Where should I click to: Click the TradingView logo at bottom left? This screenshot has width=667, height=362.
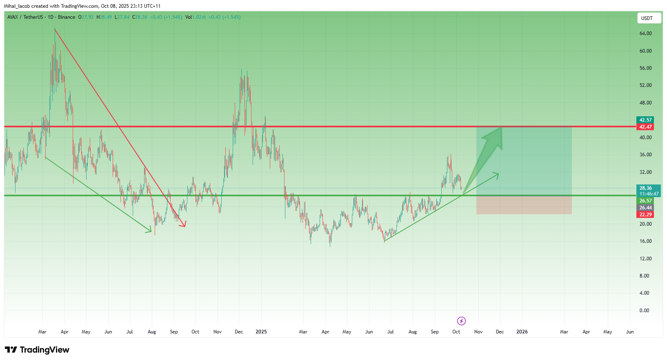point(37,350)
